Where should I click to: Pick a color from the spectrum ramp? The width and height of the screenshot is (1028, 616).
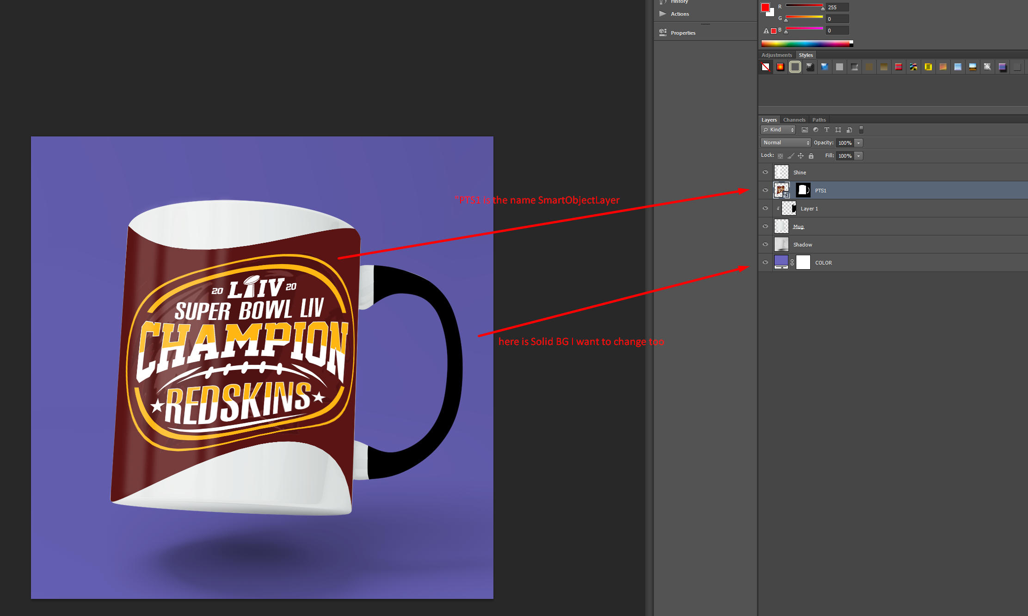pos(807,43)
